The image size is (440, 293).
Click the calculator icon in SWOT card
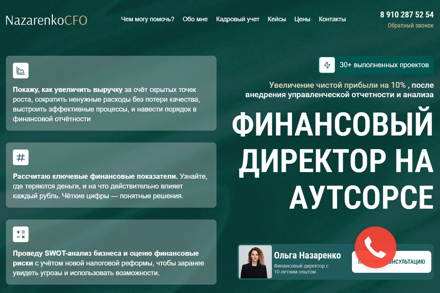coord(21,234)
